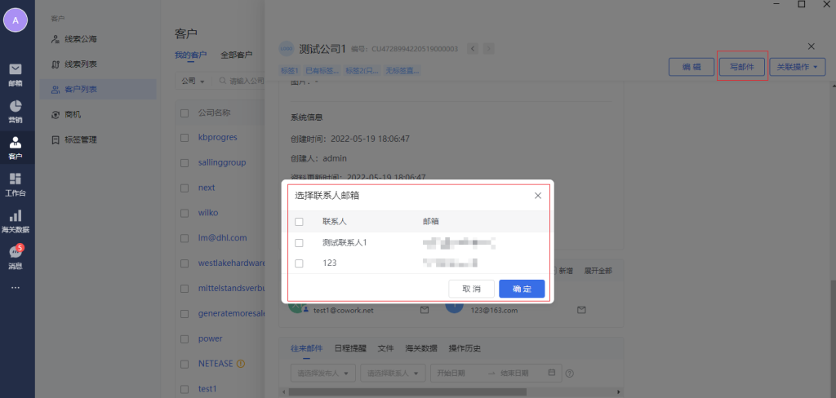Open the 请选择发布人 dropdown
Screen dimensions: 836x398
click(x=323, y=373)
